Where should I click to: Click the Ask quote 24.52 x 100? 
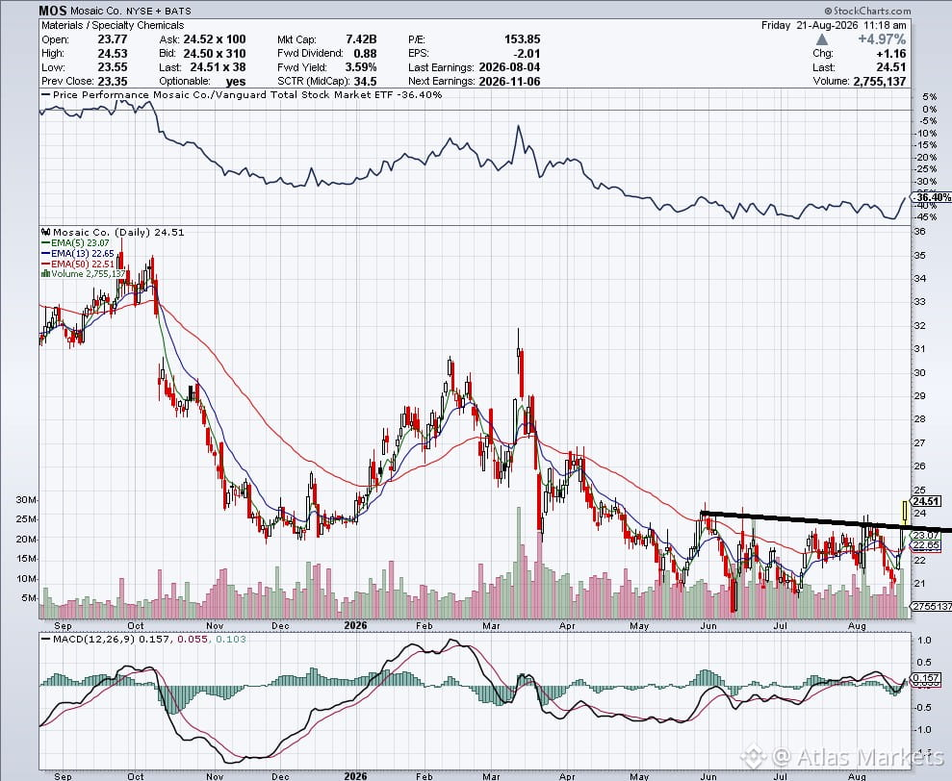pos(215,39)
